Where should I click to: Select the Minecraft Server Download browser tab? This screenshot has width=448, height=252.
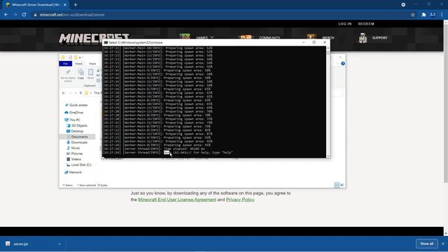pyautogui.click(x=36, y=5)
